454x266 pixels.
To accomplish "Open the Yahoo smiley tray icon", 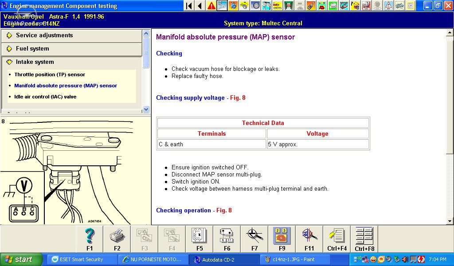I will tap(373, 259).
